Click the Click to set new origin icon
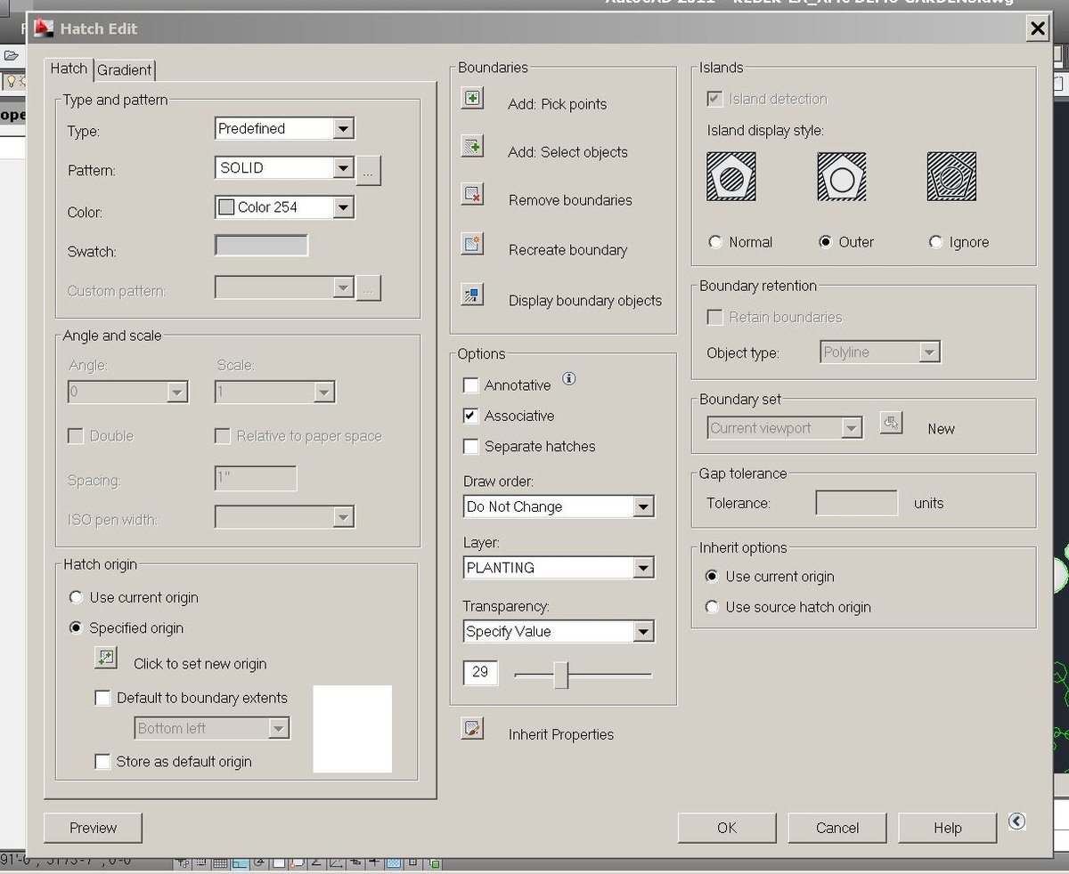Viewport: 1069px width, 874px height. pos(106,657)
